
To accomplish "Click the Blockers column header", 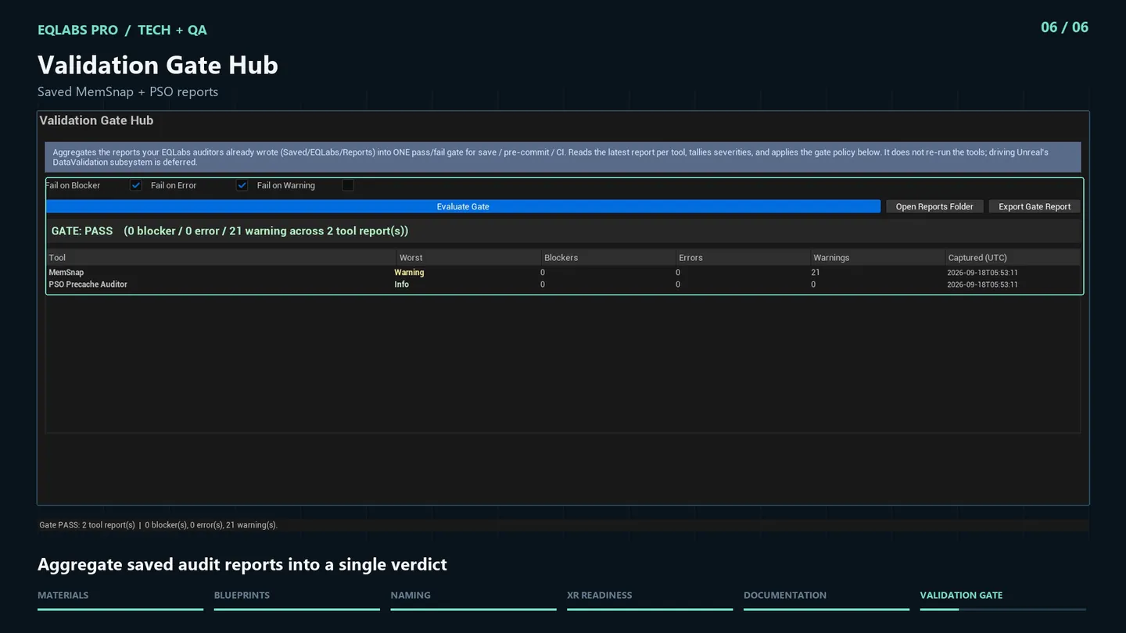I will (x=608, y=257).
